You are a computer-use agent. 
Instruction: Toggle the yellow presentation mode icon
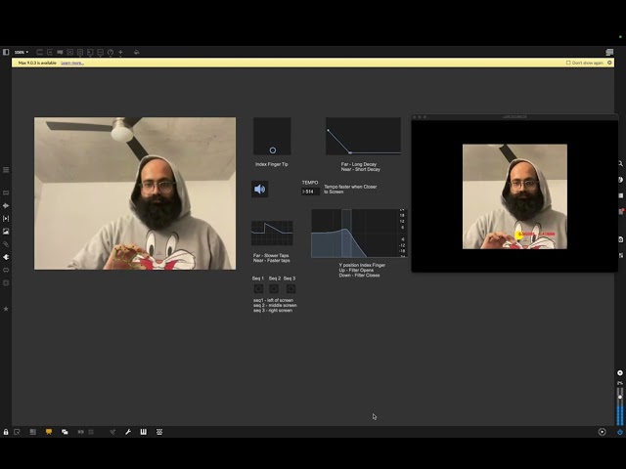(x=49, y=432)
